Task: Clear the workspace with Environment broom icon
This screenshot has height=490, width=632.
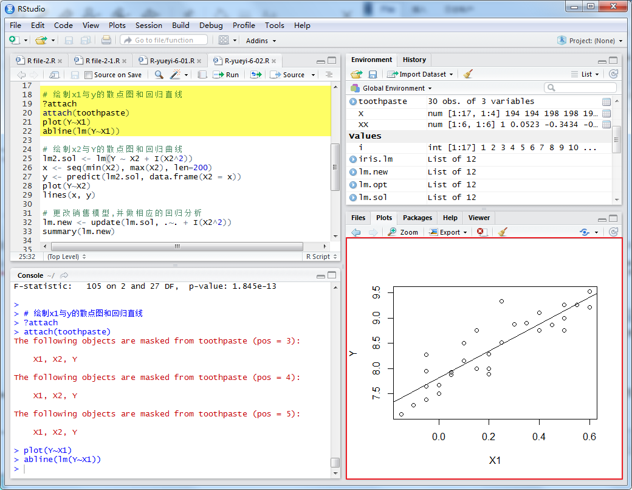Action: point(467,74)
